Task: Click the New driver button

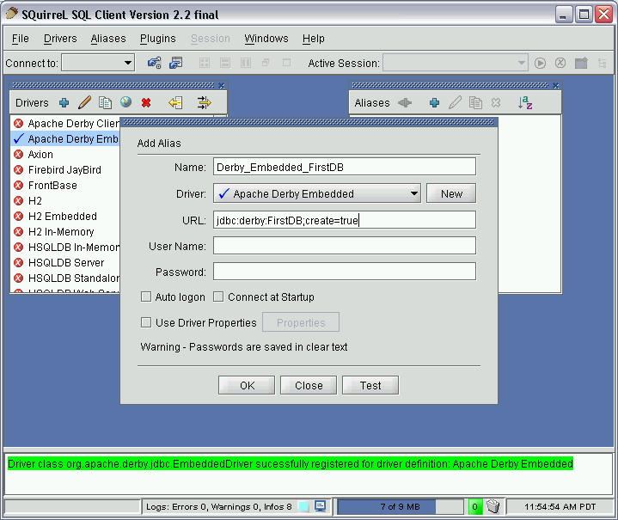Action: 451,193
